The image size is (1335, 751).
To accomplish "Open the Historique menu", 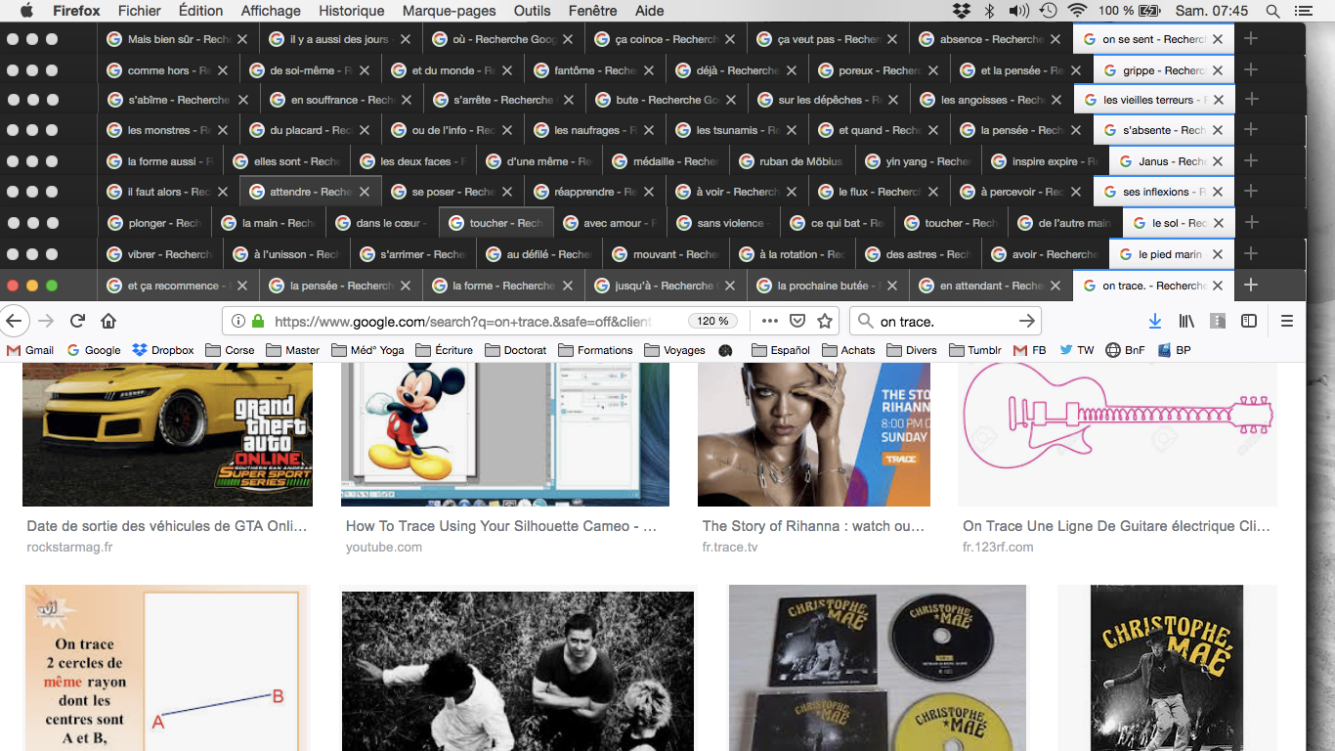I will click(x=352, y=11).
